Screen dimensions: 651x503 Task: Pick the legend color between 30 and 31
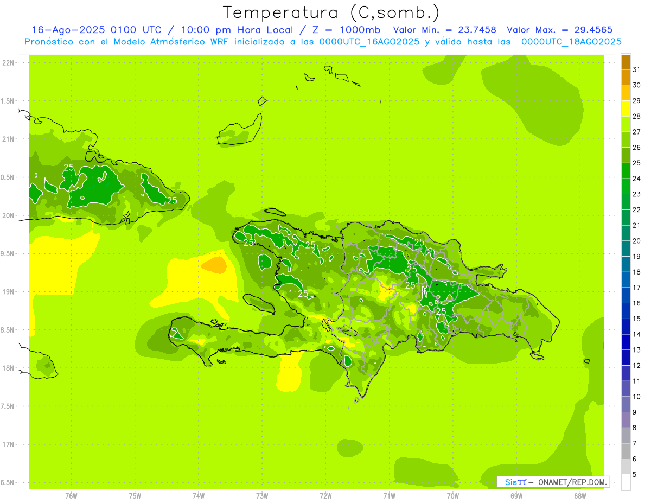click(626, 77)
